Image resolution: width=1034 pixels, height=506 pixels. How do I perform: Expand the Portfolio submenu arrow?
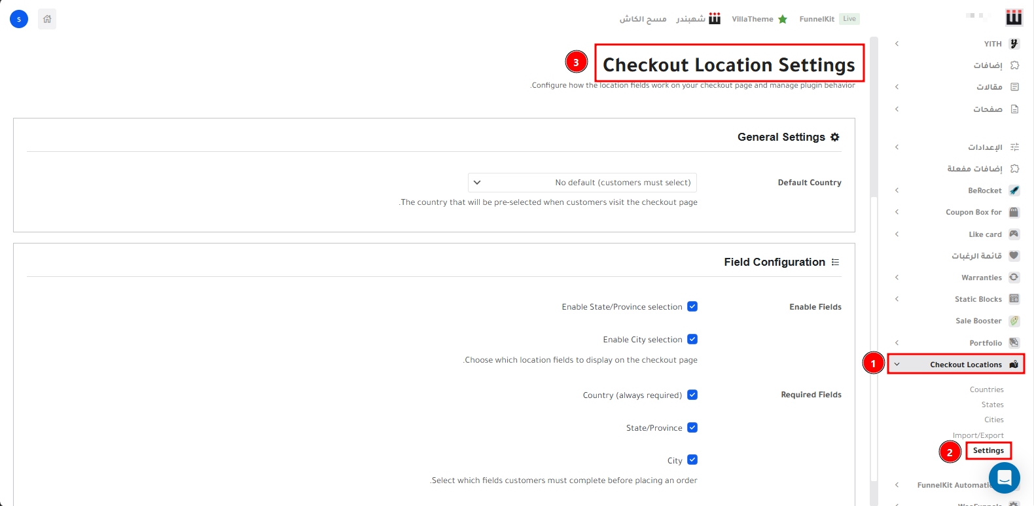point(897,343)
